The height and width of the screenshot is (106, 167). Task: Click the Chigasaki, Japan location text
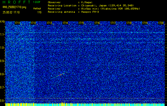pos(108,6)
